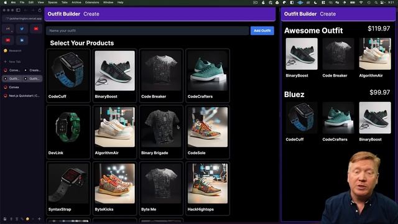Click AlgorithmAir image in Awesome Outfit

375,54
